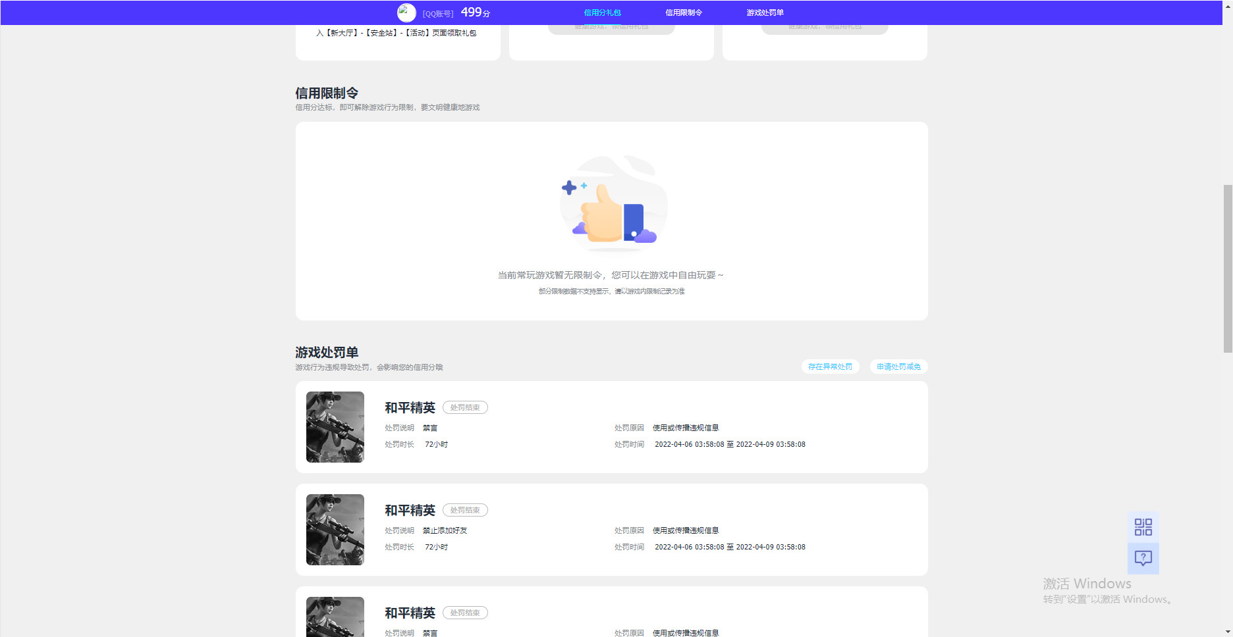
Task: Switch to the 游戏处罚单 tab
Action: 765,13
